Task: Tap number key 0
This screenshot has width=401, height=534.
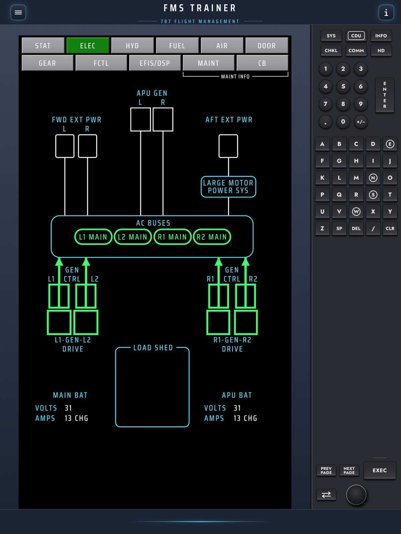Action: pos(343,121)
